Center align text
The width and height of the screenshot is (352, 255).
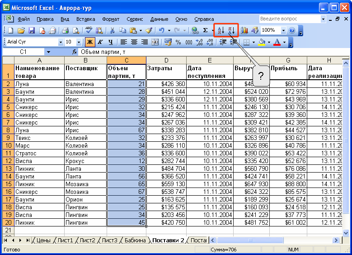click(x=134, y=42)
